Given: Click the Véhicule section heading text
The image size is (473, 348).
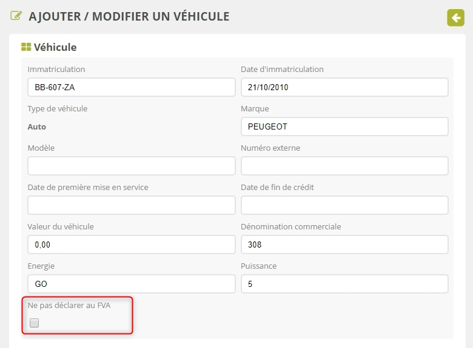Looking at the screenshot, I should (55, 47).
